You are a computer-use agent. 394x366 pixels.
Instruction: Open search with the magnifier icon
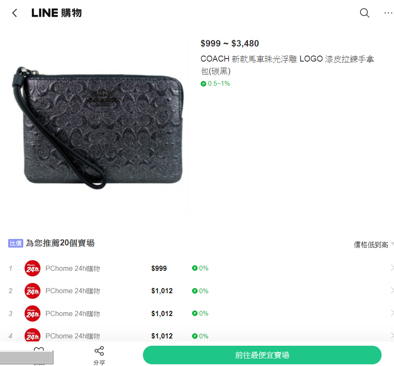coord(365,13)
